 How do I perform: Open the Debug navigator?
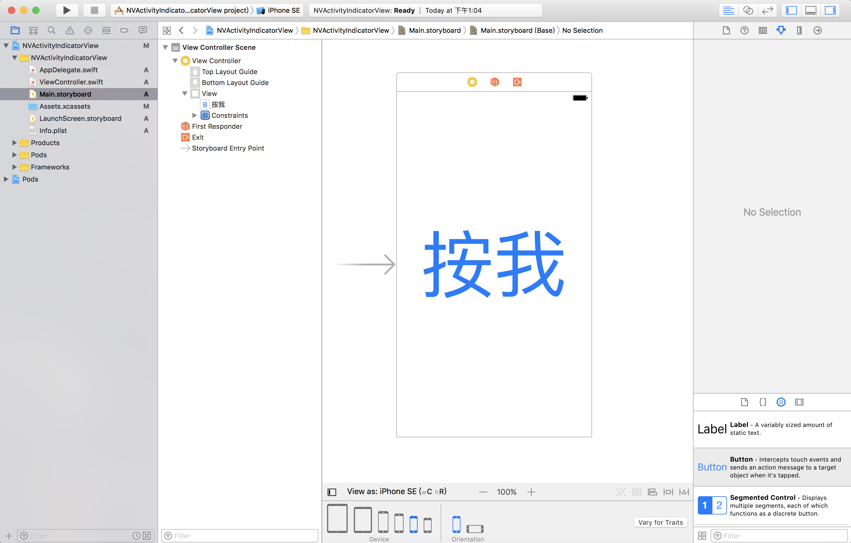click(106, 30)
